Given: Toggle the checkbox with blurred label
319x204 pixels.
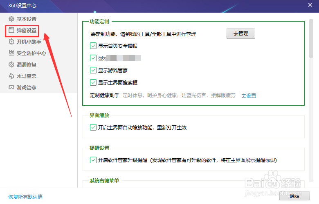Looking at the screenshot, I should [x=93, y=58].
